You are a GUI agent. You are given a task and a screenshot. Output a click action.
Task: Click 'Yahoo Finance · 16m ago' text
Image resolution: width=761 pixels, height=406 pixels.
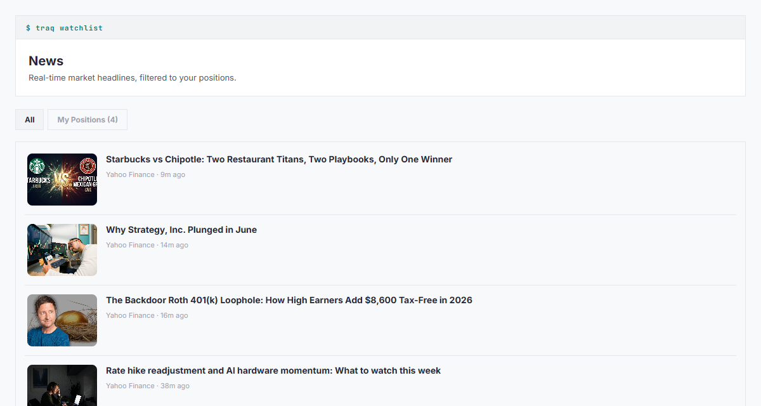(x=147, y=315)
